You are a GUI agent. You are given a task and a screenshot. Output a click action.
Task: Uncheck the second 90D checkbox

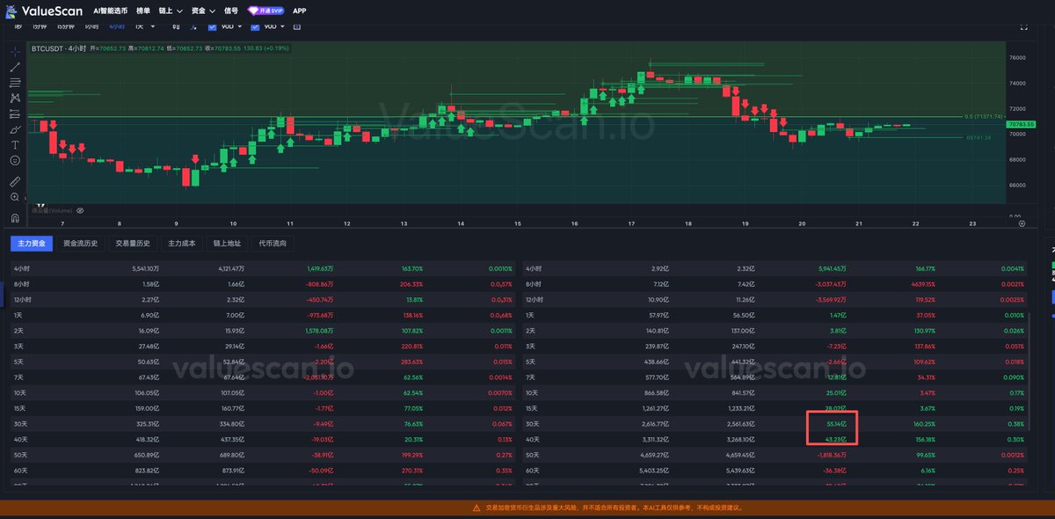tap(255, 26)
